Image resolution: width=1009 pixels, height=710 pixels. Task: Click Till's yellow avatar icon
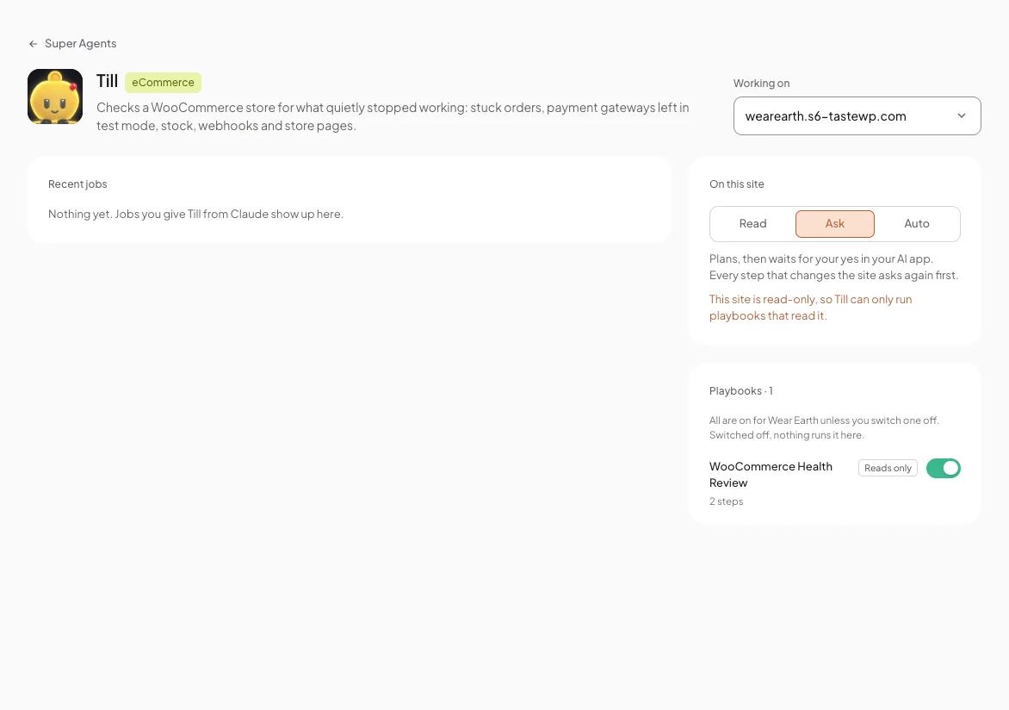click(55, 97)
